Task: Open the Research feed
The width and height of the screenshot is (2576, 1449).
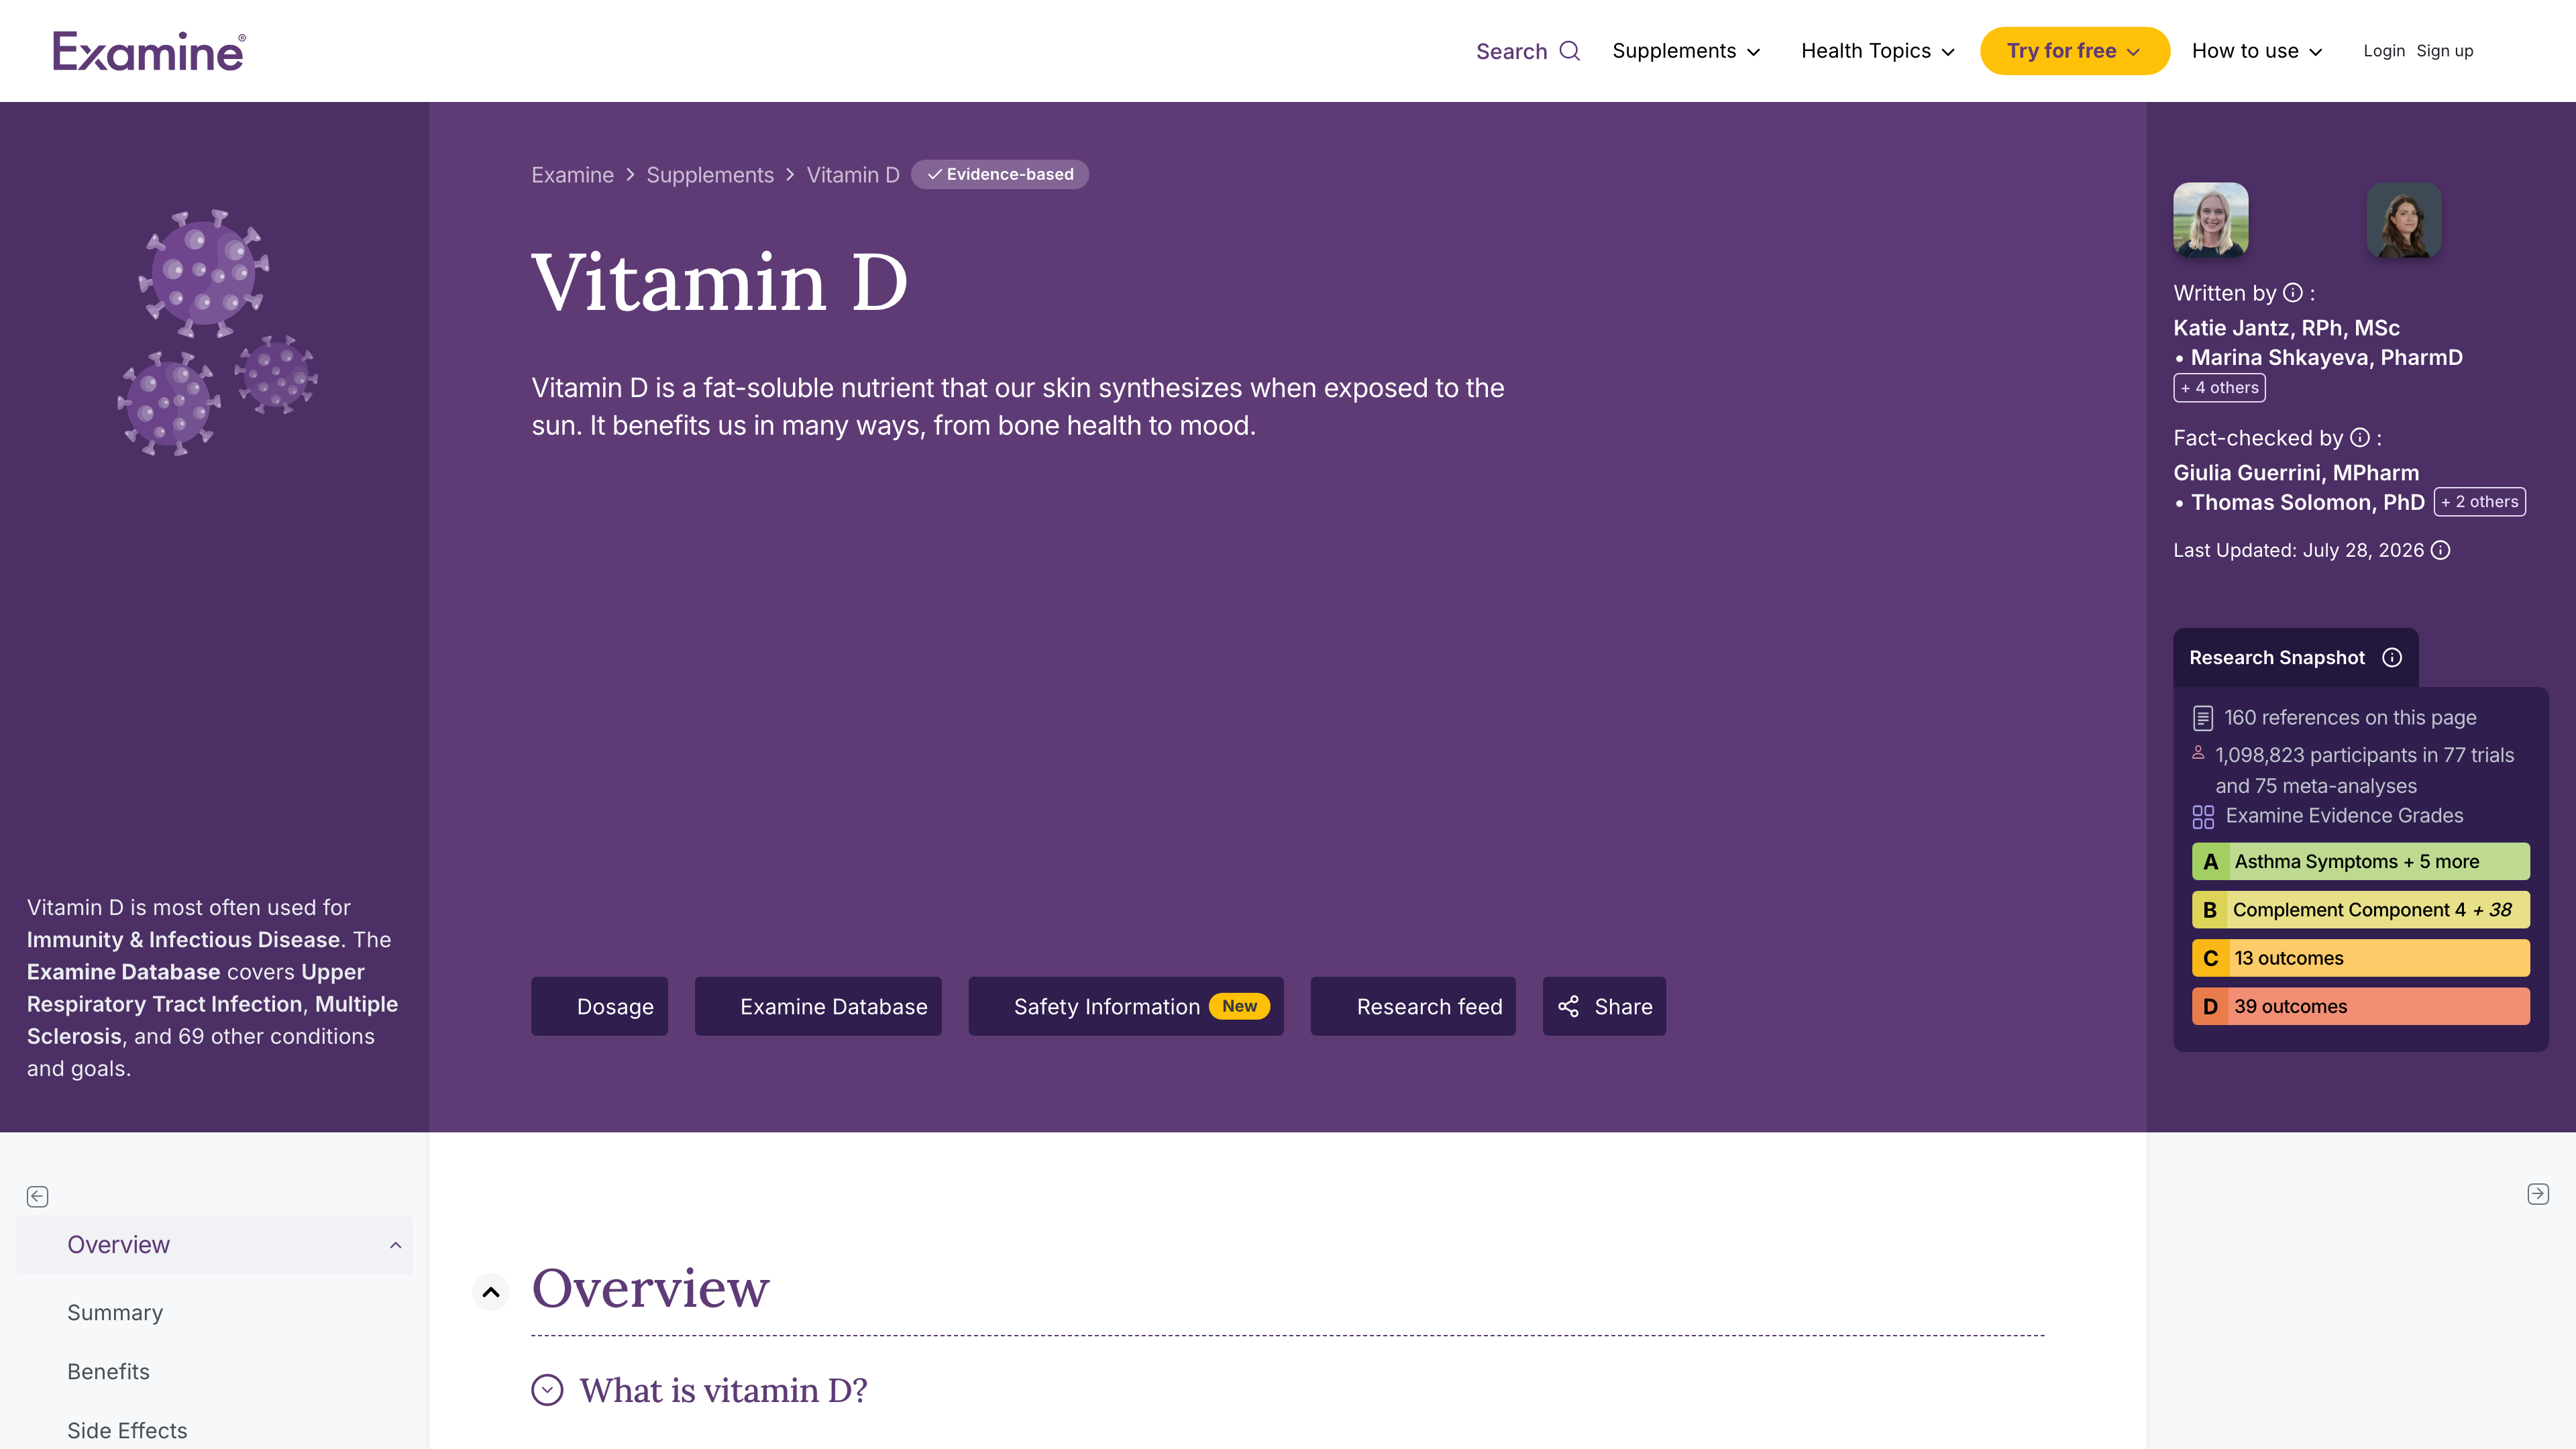Action: pyautogui.click(x=1413, y=1006)
